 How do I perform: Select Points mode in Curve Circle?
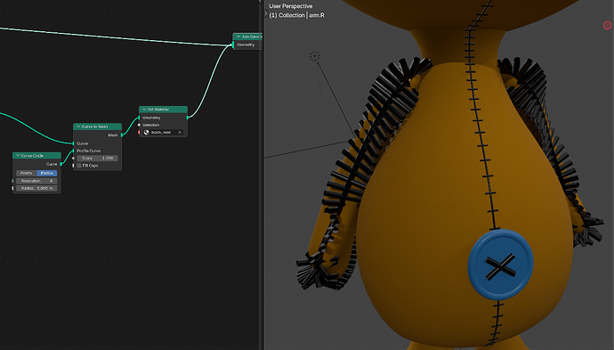coord(26,173)
